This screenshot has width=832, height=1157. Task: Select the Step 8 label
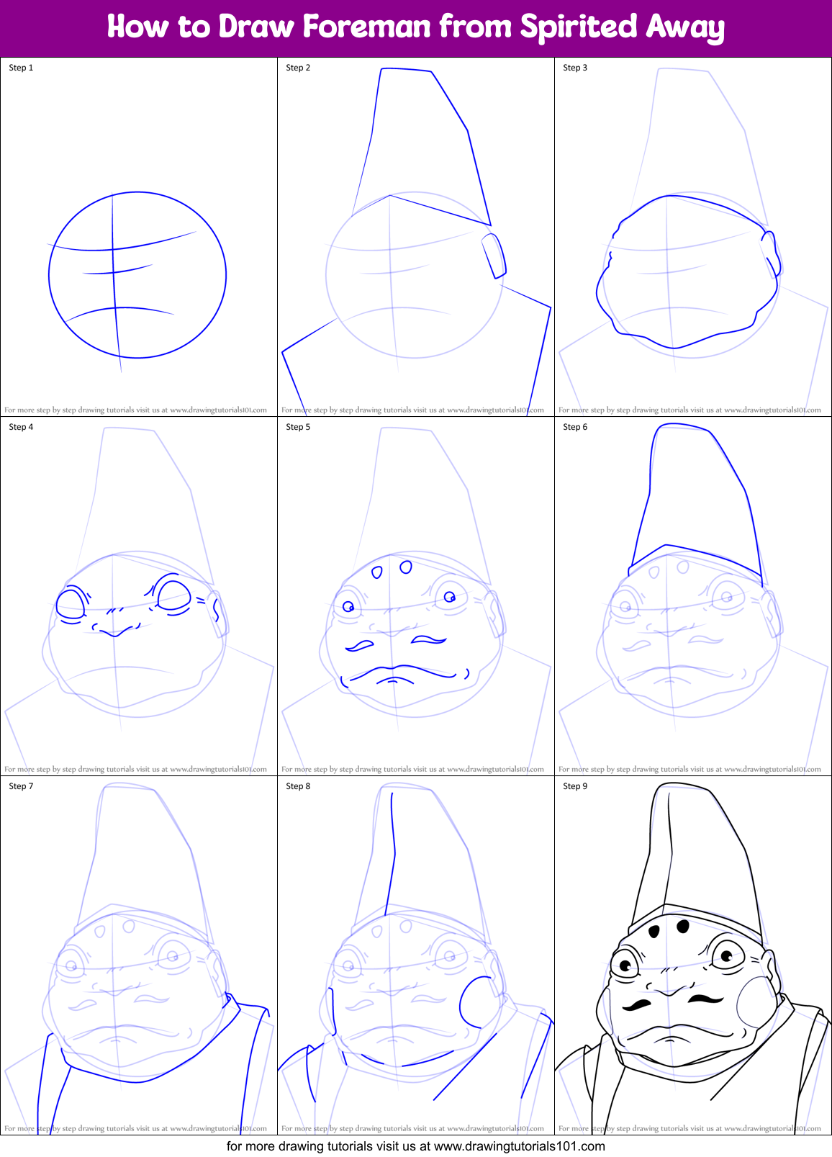298,786
